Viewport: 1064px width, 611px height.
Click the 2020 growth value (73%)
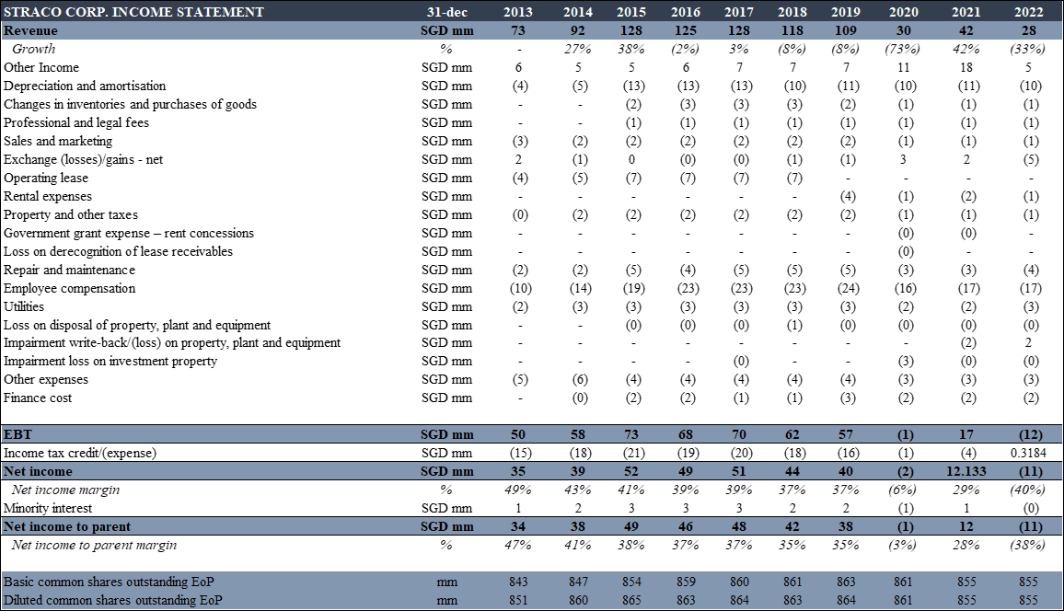point(903,49)
